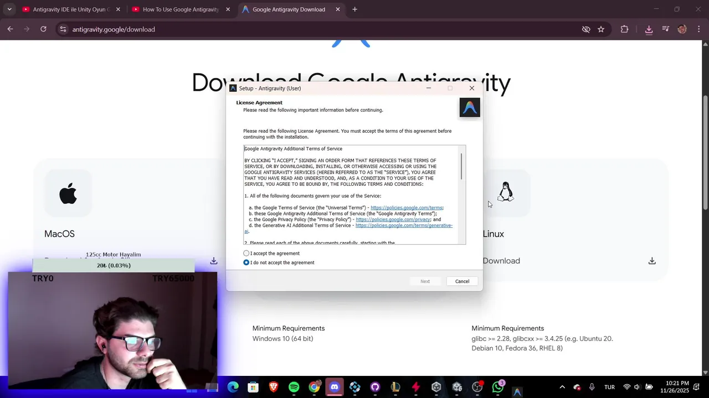Open Chrome from the taskbar
The height and width of the screenshot is (398, 709).
point(314,387)
